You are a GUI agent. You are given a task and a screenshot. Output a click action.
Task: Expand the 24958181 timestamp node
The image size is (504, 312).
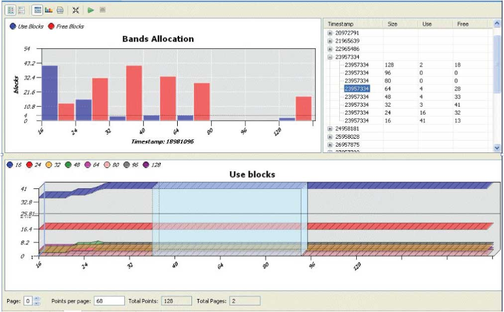[x=330, y=129]
